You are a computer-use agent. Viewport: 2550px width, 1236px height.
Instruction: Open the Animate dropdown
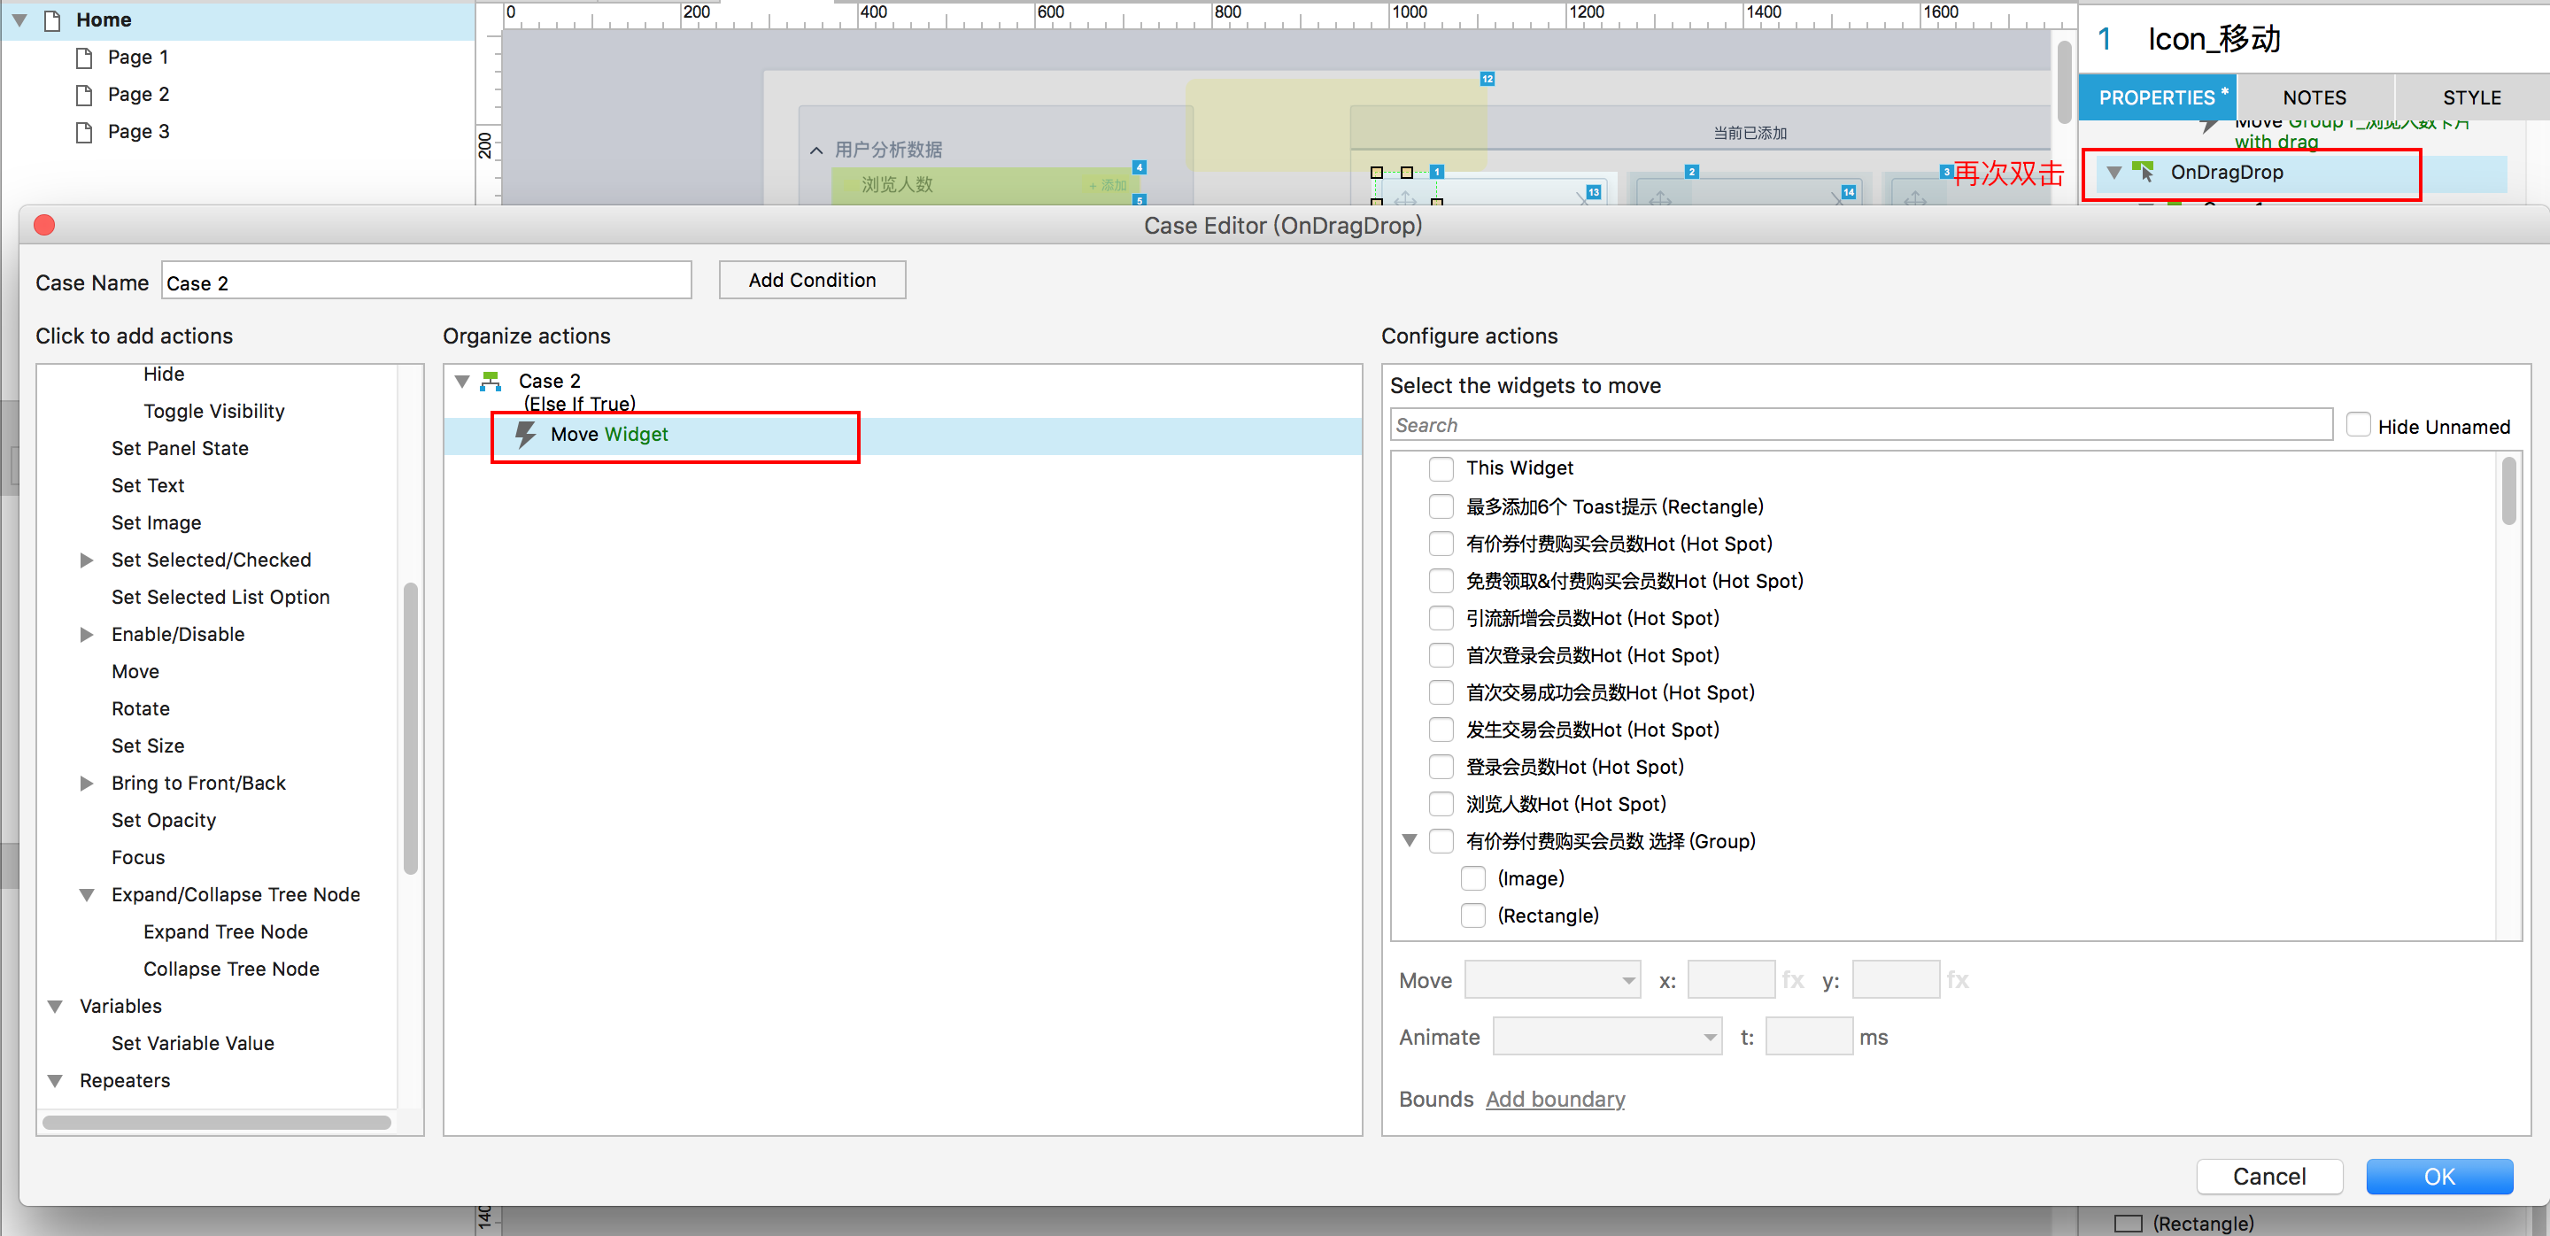(1607, 1036)
